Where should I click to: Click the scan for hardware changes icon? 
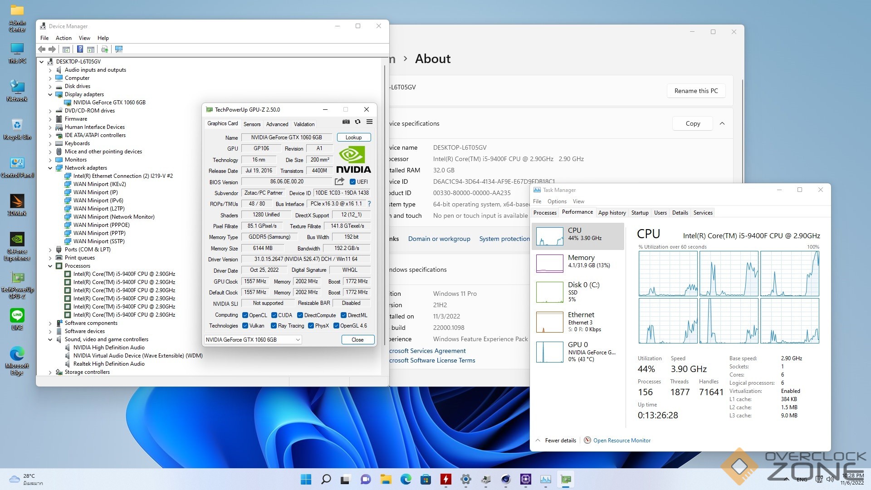(x=119, y=49)
